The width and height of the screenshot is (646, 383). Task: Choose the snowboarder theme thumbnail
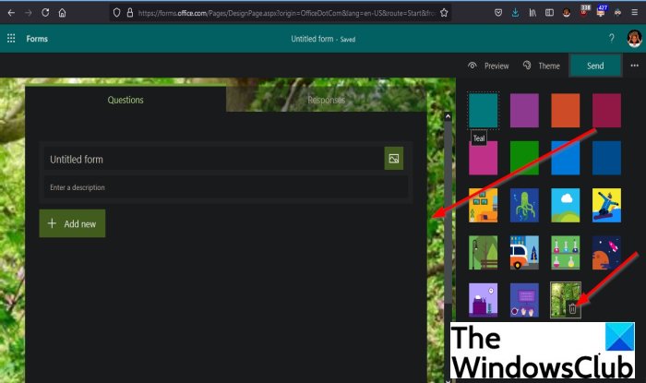[606, 205]
